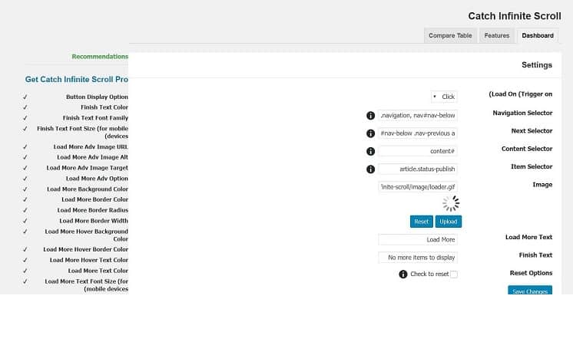573x345 pixels.
Task: Click info icon next to Check to reset
Action: click(403, 274)
